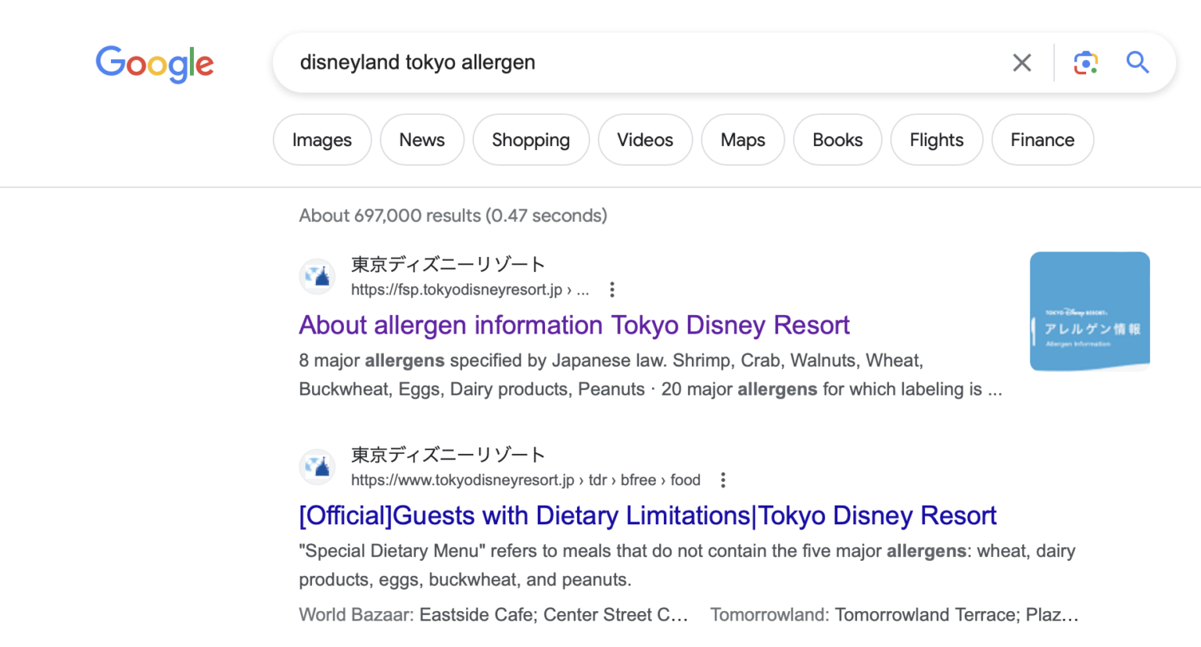Click the first 東京ディズニーリゾート site name

tap(448, 264)
